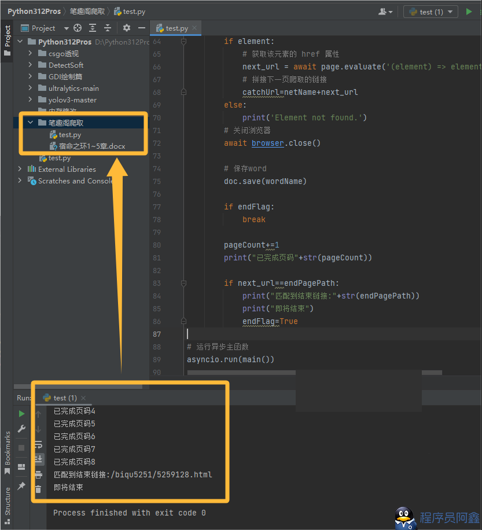Click line number 87 in the gutter

click(157, 334)
